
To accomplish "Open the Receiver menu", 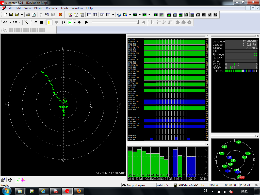I will point(52,8).
